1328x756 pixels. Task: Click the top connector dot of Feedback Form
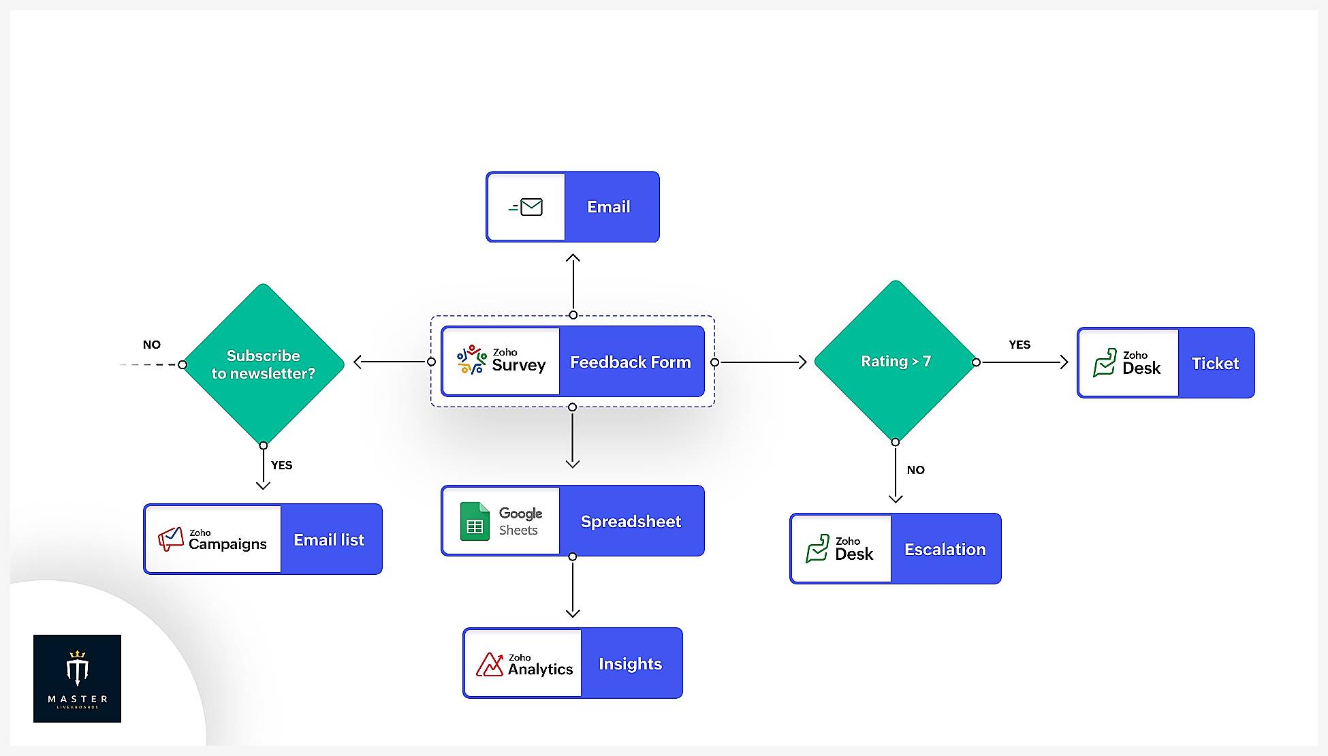click(x=573, y=315)
